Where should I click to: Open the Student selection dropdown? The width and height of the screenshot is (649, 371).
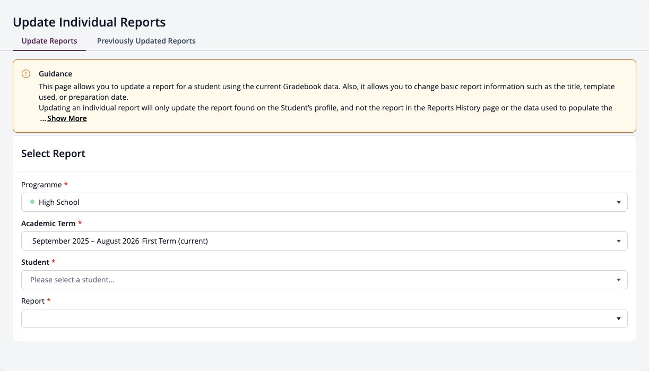click(324, 280)
